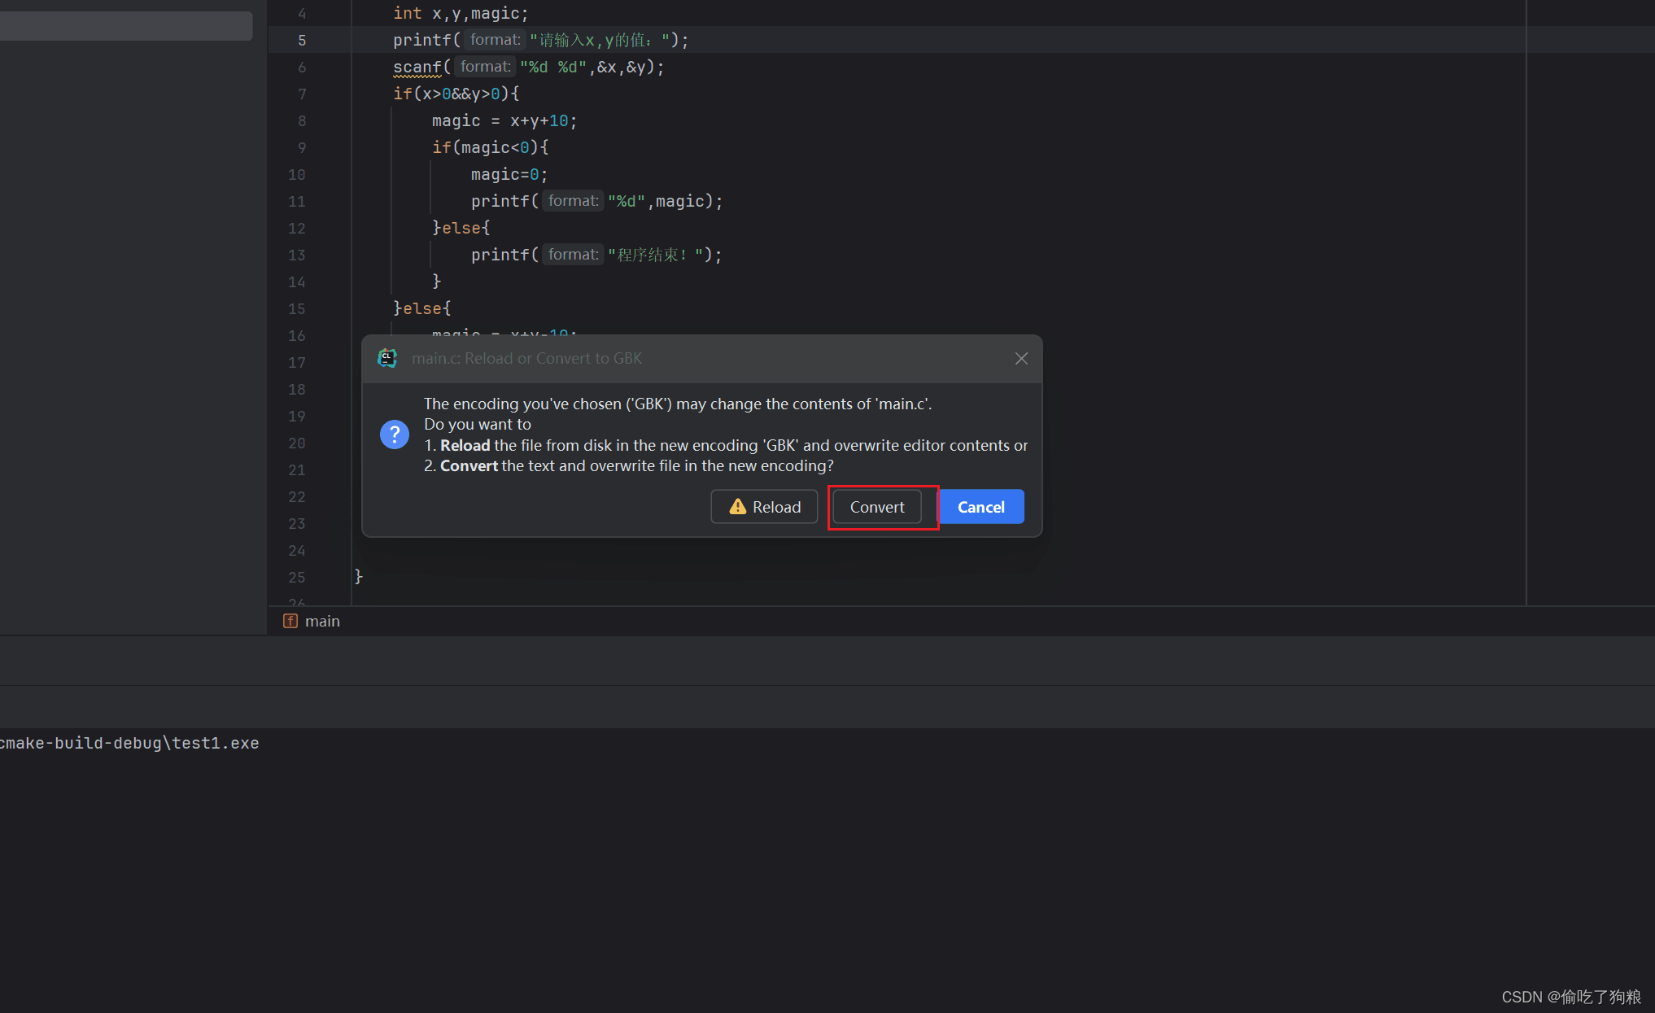Click line number 20 in gutter
This screenshot has height=1013, width=1655.
tap(297, 443)
